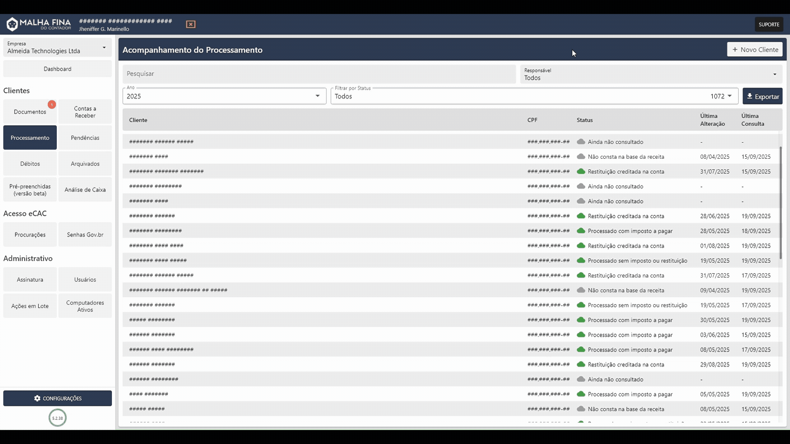Click the gear icon in Configurações button
Image resolution: width=790 pixels, height=444 pixels.
click(x=37, y=398)
